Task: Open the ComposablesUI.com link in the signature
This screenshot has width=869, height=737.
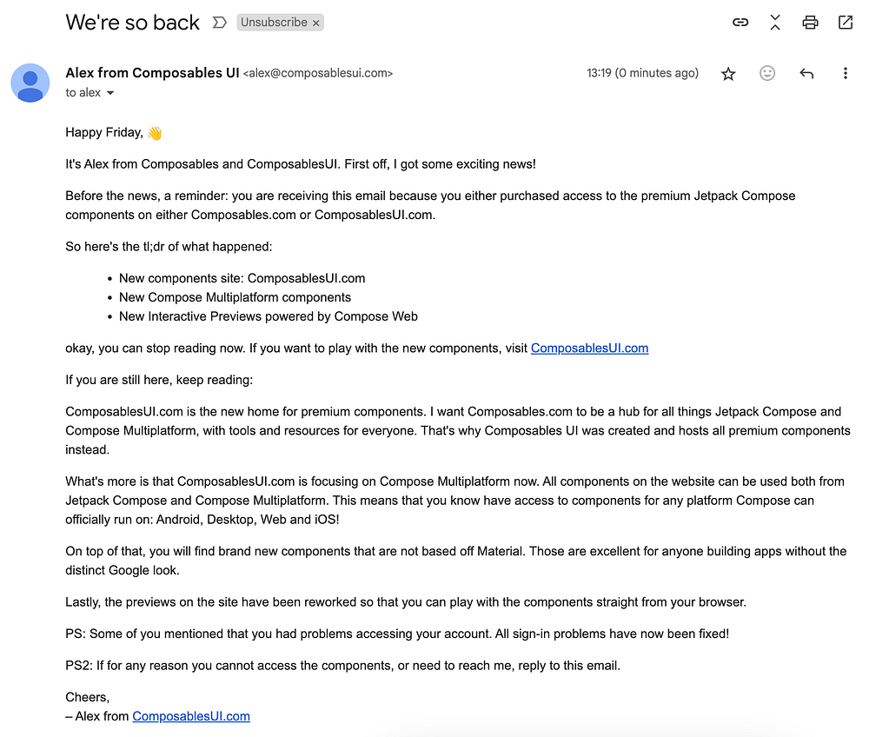Action: click(x=191, y=716)
